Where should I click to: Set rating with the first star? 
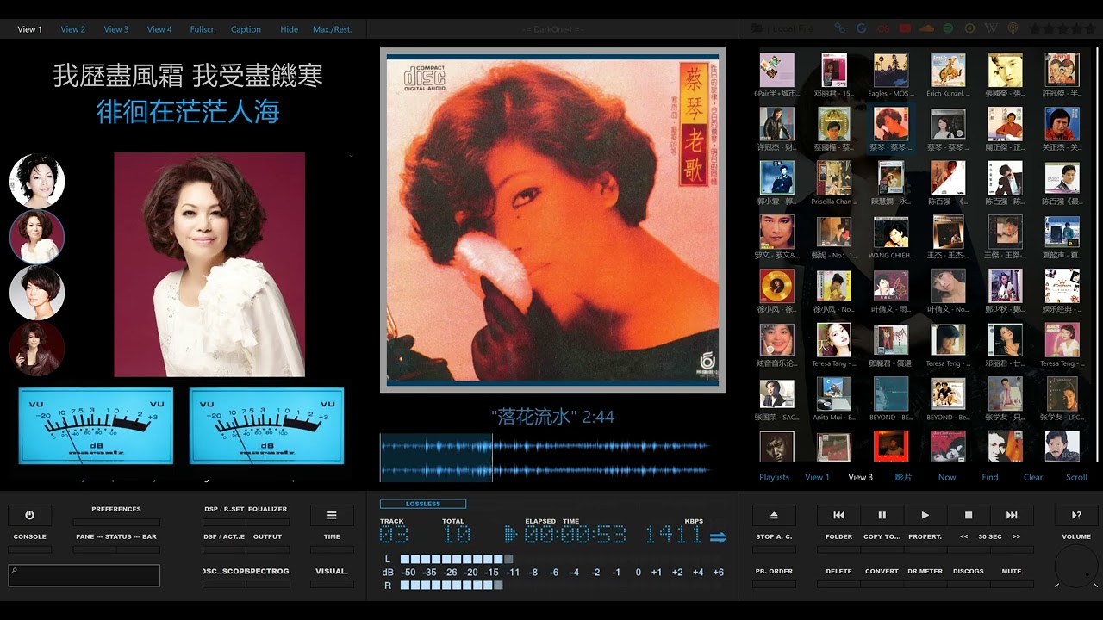pos(1035,28)
